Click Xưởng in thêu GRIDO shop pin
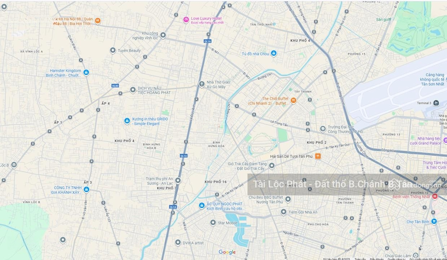The image size is (447, 260). 127,121
